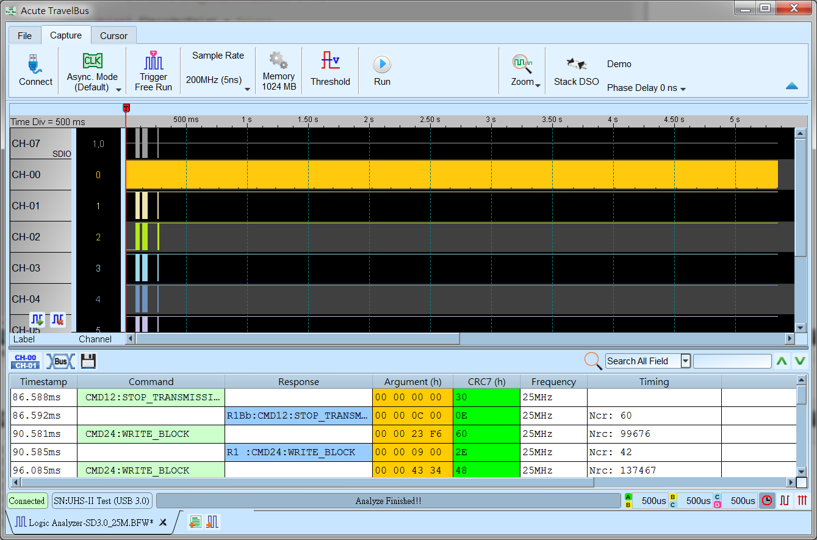Click the Connect USB icon
This screenshot has width=817, height=540.
tap(34, 63)
